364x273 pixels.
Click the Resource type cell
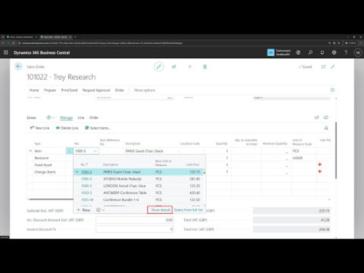tap(49, 158)
